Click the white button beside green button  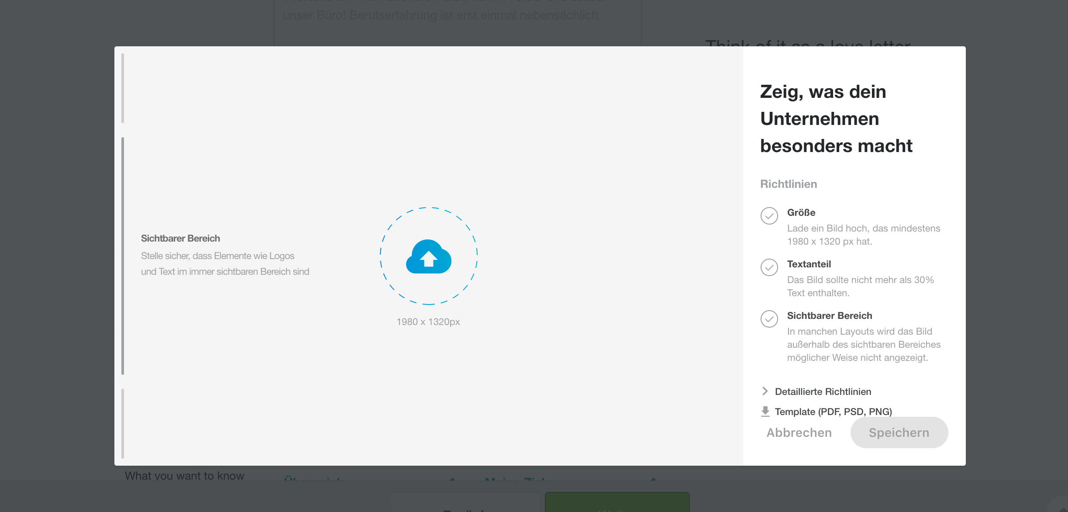click(465, 502)
